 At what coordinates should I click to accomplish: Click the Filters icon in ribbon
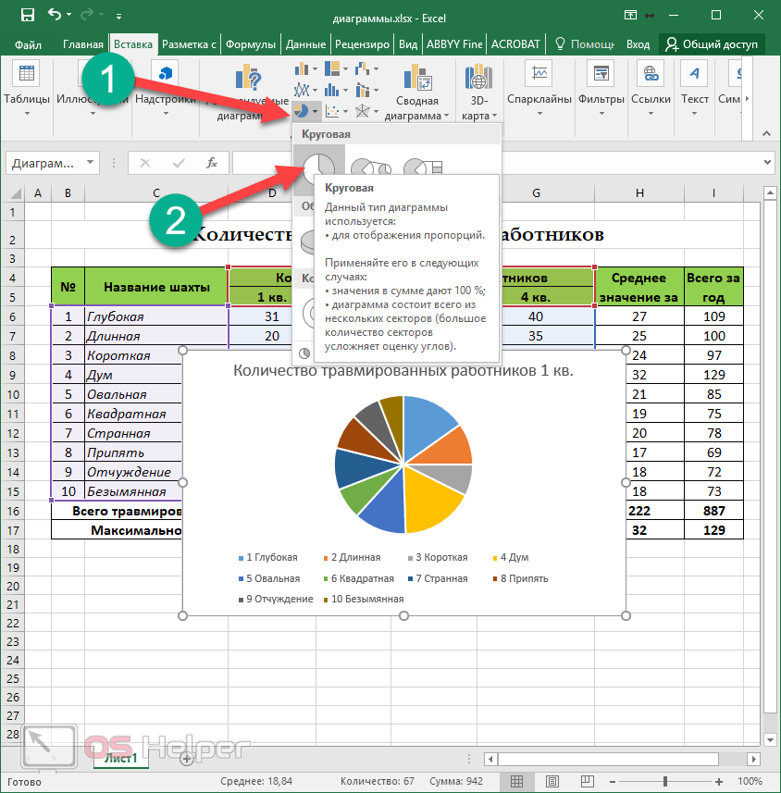[x=601, y=89]
